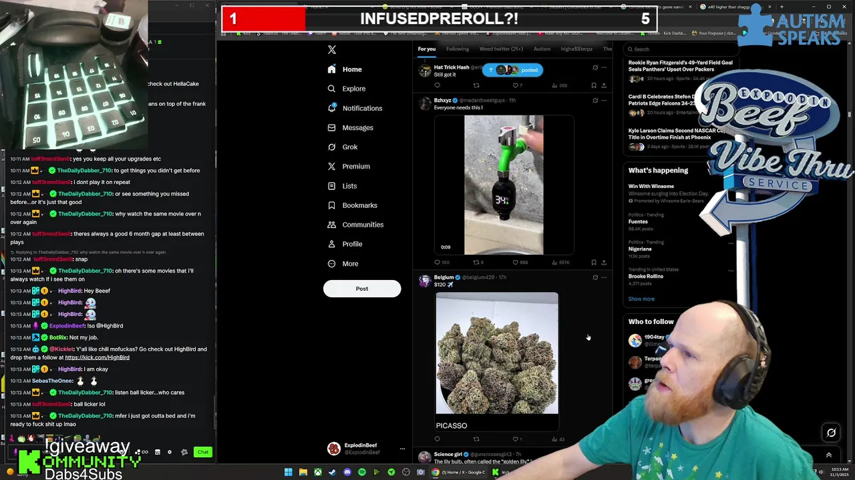Open Lists icon in sidebar
Screen dimensions: 855x480
pos(331,186)
